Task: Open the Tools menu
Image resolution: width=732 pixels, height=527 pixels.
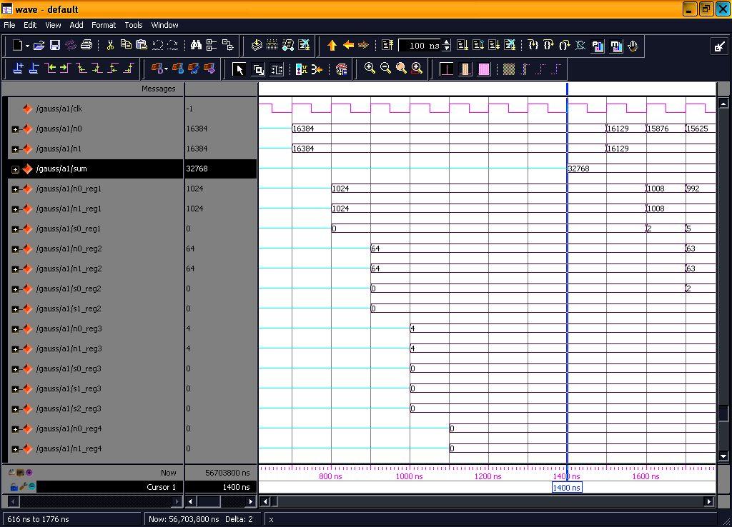Action: tap(134, 25)
